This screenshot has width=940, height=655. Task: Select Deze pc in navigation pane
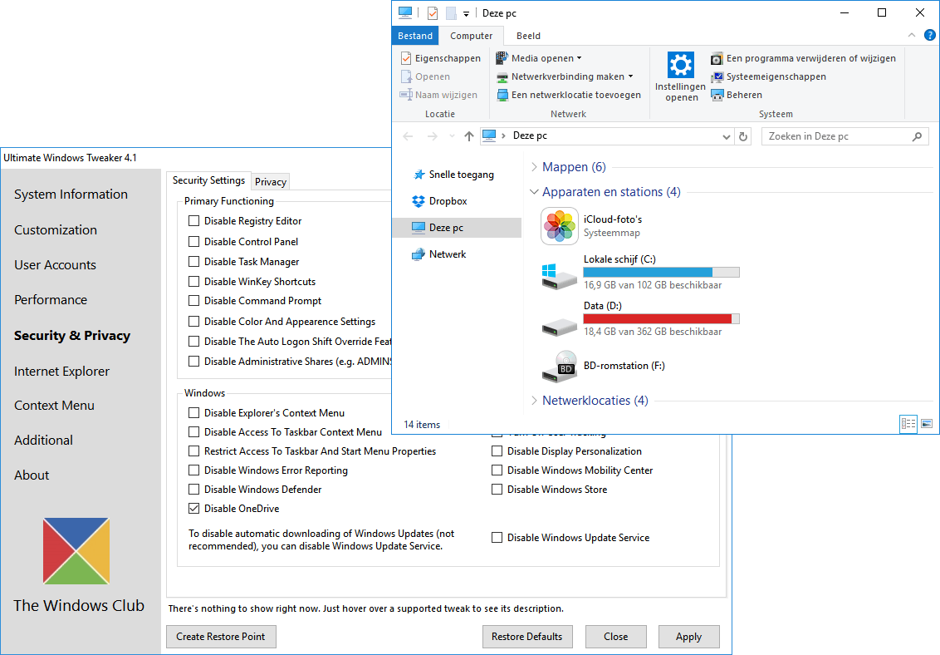457,227
